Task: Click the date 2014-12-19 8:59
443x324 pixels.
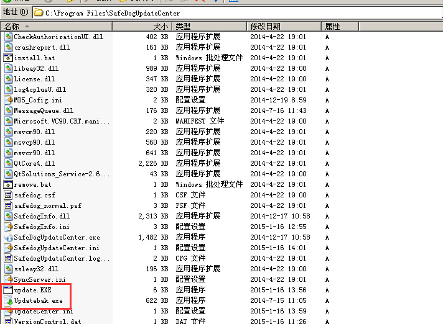Action: pyautogui.click(x=278, y=100)
